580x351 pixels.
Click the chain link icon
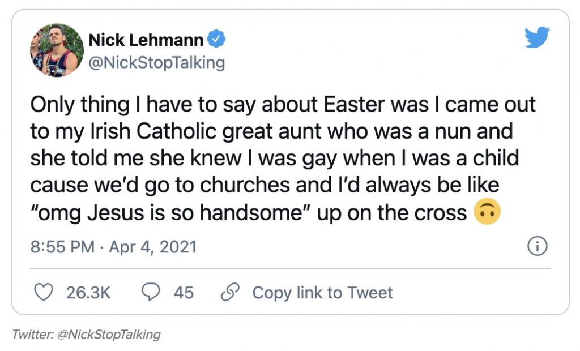[x=228, y=292]
